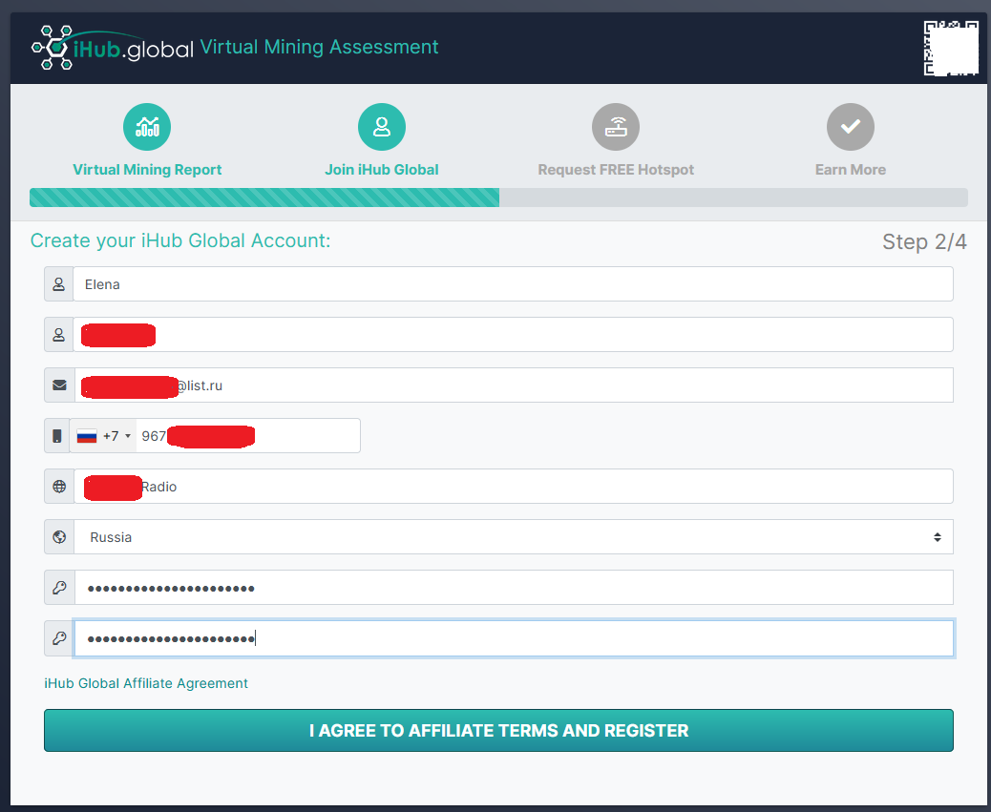The image size is (991, 812).
Task: Click the last name input field
Action: point(514,335)
